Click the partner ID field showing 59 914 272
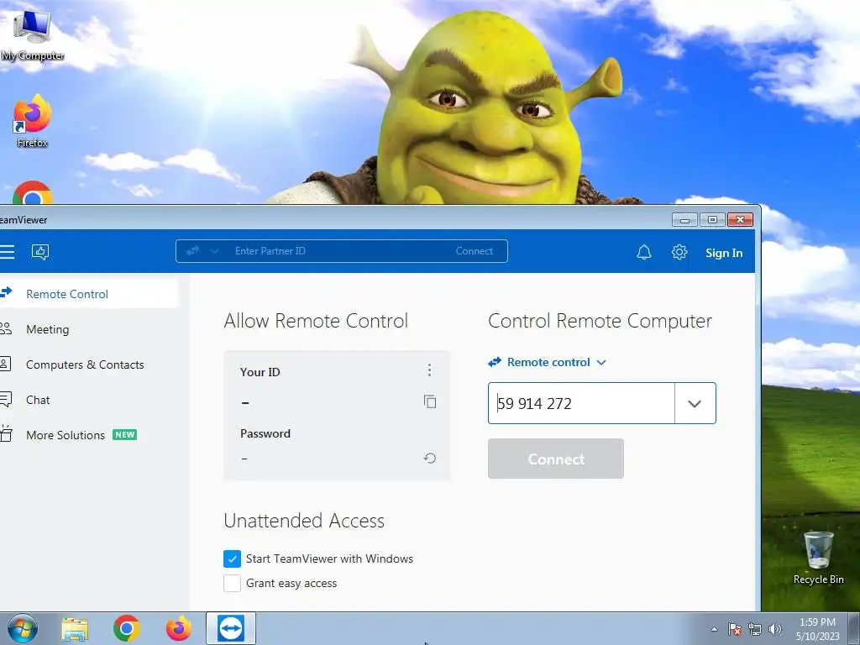 click(x=581, y=403)
